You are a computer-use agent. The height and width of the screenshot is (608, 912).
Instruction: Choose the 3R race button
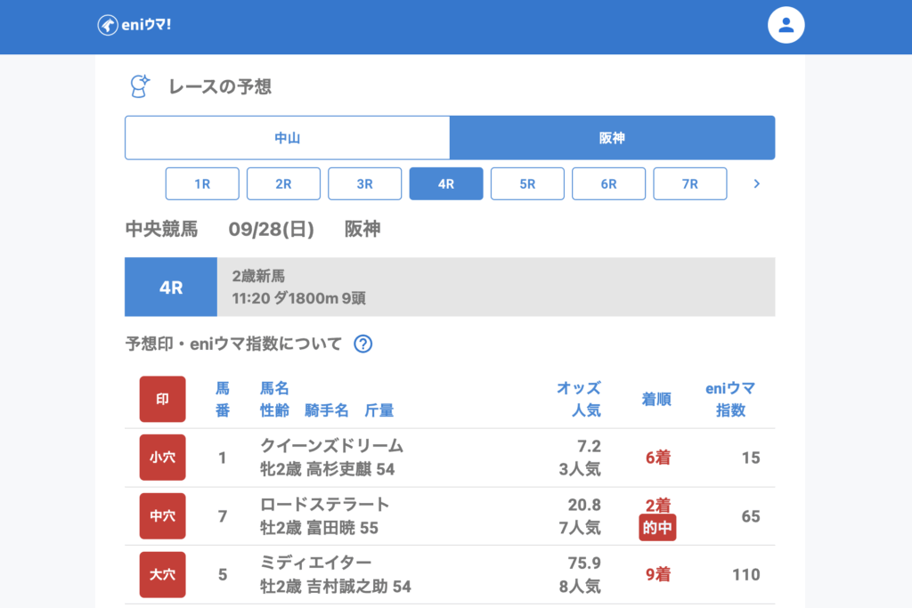[364, 184]
